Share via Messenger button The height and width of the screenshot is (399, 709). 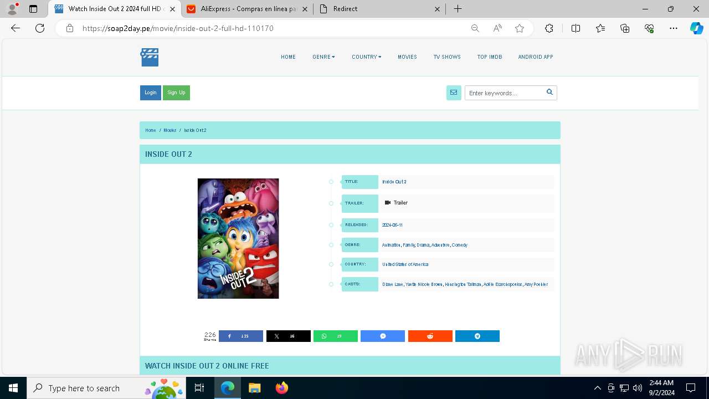(383, 336)
